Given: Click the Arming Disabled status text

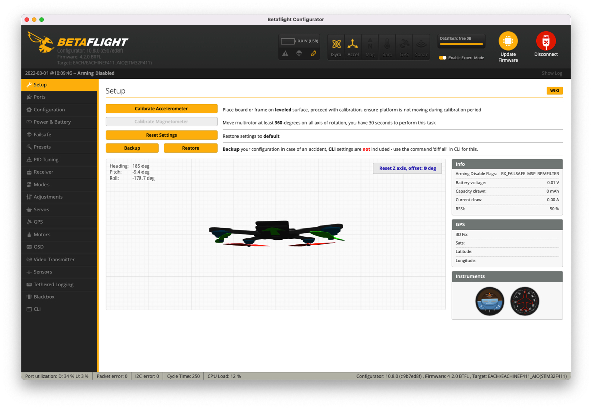Looking at the screenshot, I should [x=96, y=73].
